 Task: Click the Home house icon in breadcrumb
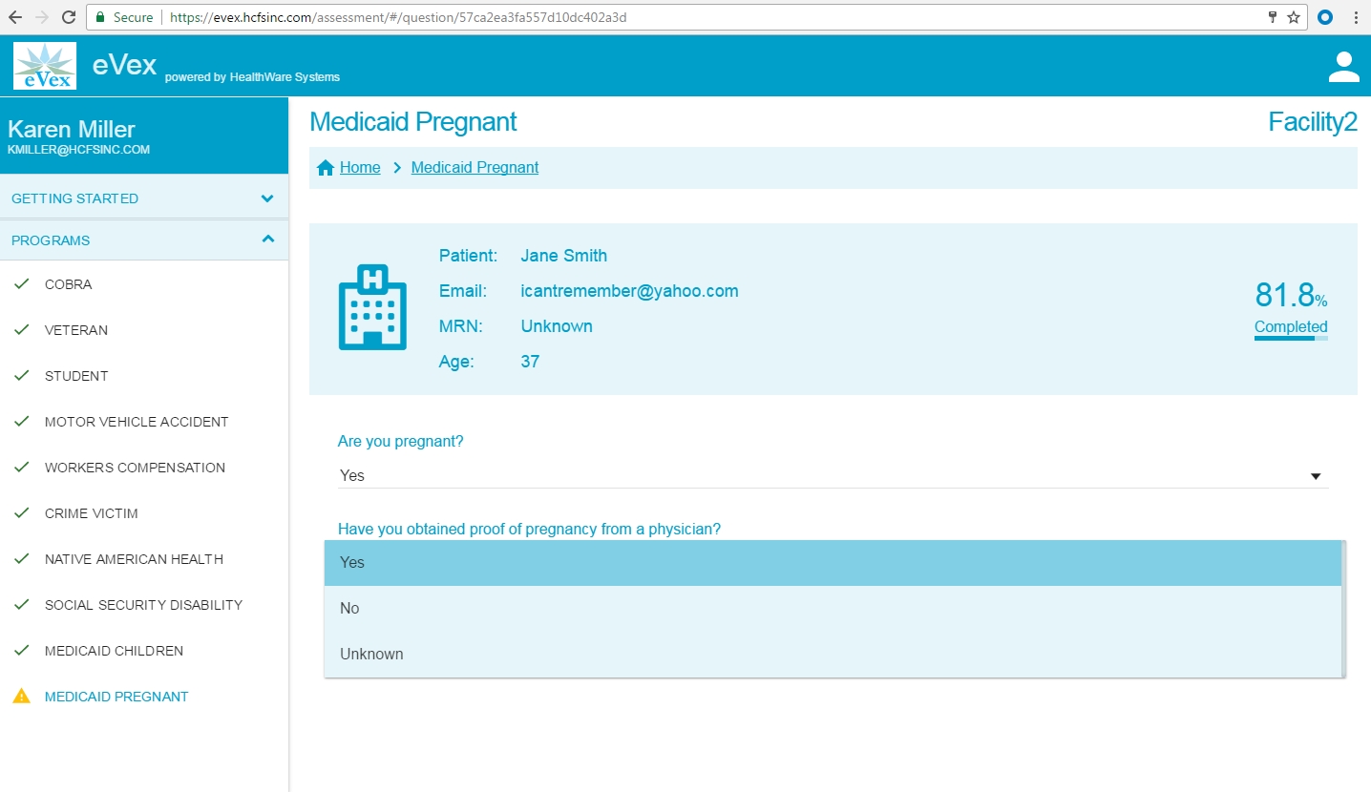tap(326, 168)
